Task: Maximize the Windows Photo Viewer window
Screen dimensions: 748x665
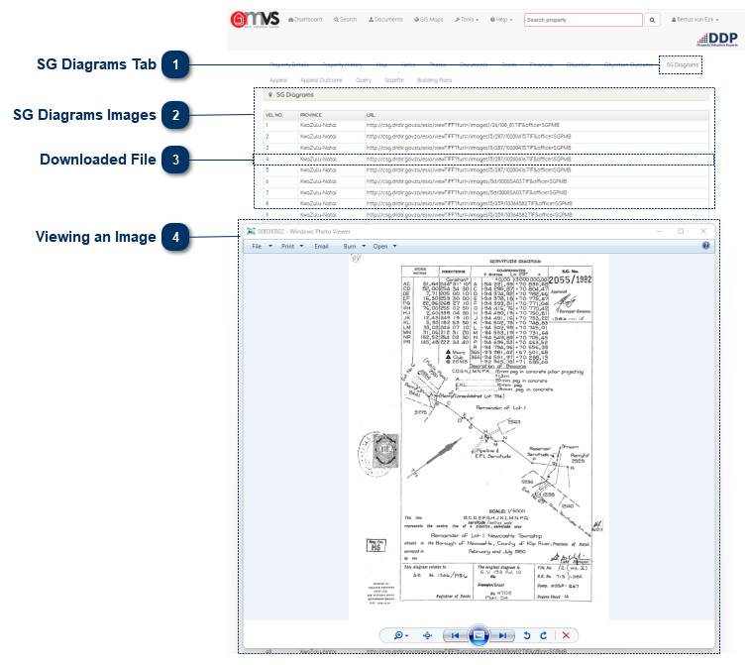Action: click(681, 231)
